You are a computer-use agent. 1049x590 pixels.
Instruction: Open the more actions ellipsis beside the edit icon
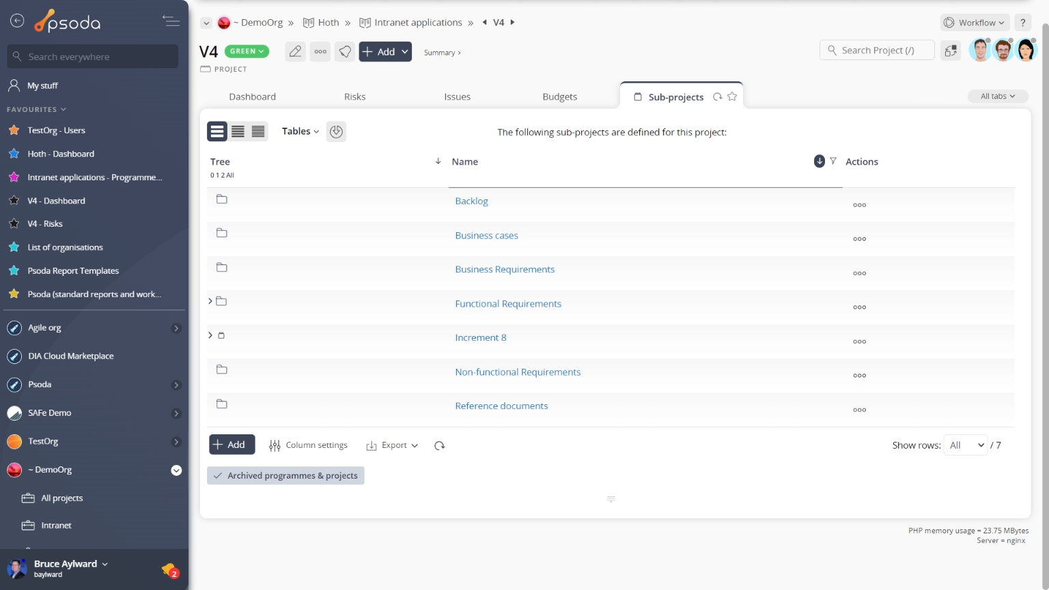point(320,51)
